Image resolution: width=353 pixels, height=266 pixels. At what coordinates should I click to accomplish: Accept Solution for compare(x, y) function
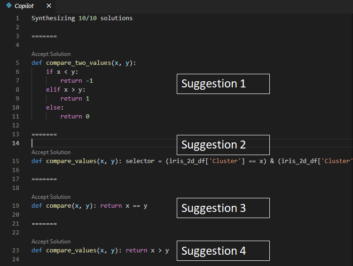tap(51, 197)
